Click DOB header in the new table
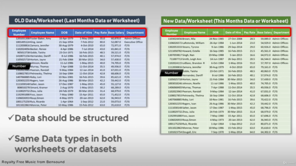 216,32
